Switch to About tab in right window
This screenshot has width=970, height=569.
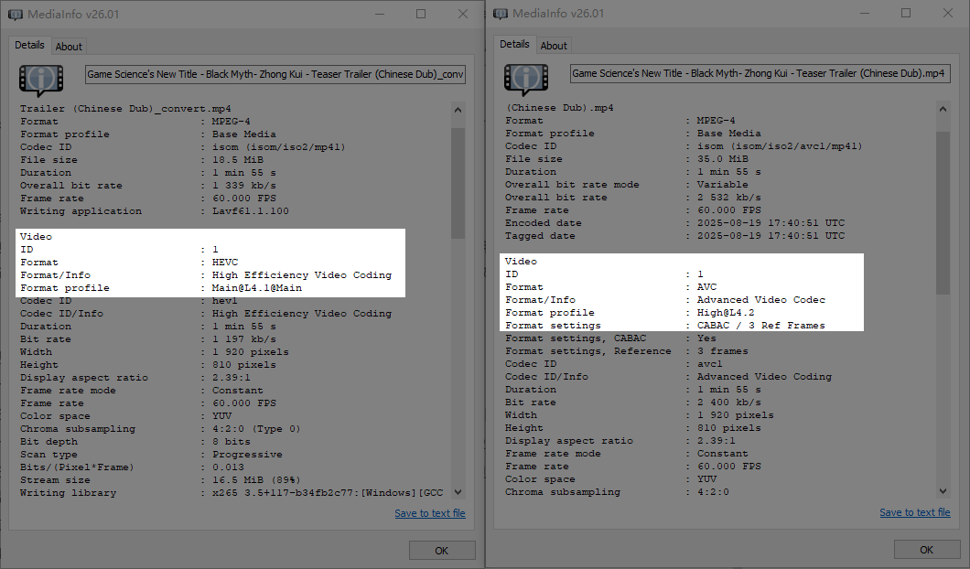click(553, 46)
